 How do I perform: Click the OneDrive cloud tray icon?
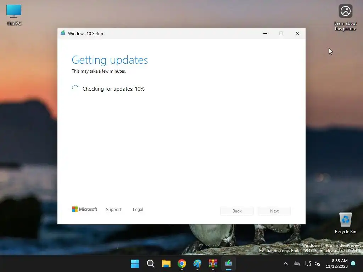(297, 263)
